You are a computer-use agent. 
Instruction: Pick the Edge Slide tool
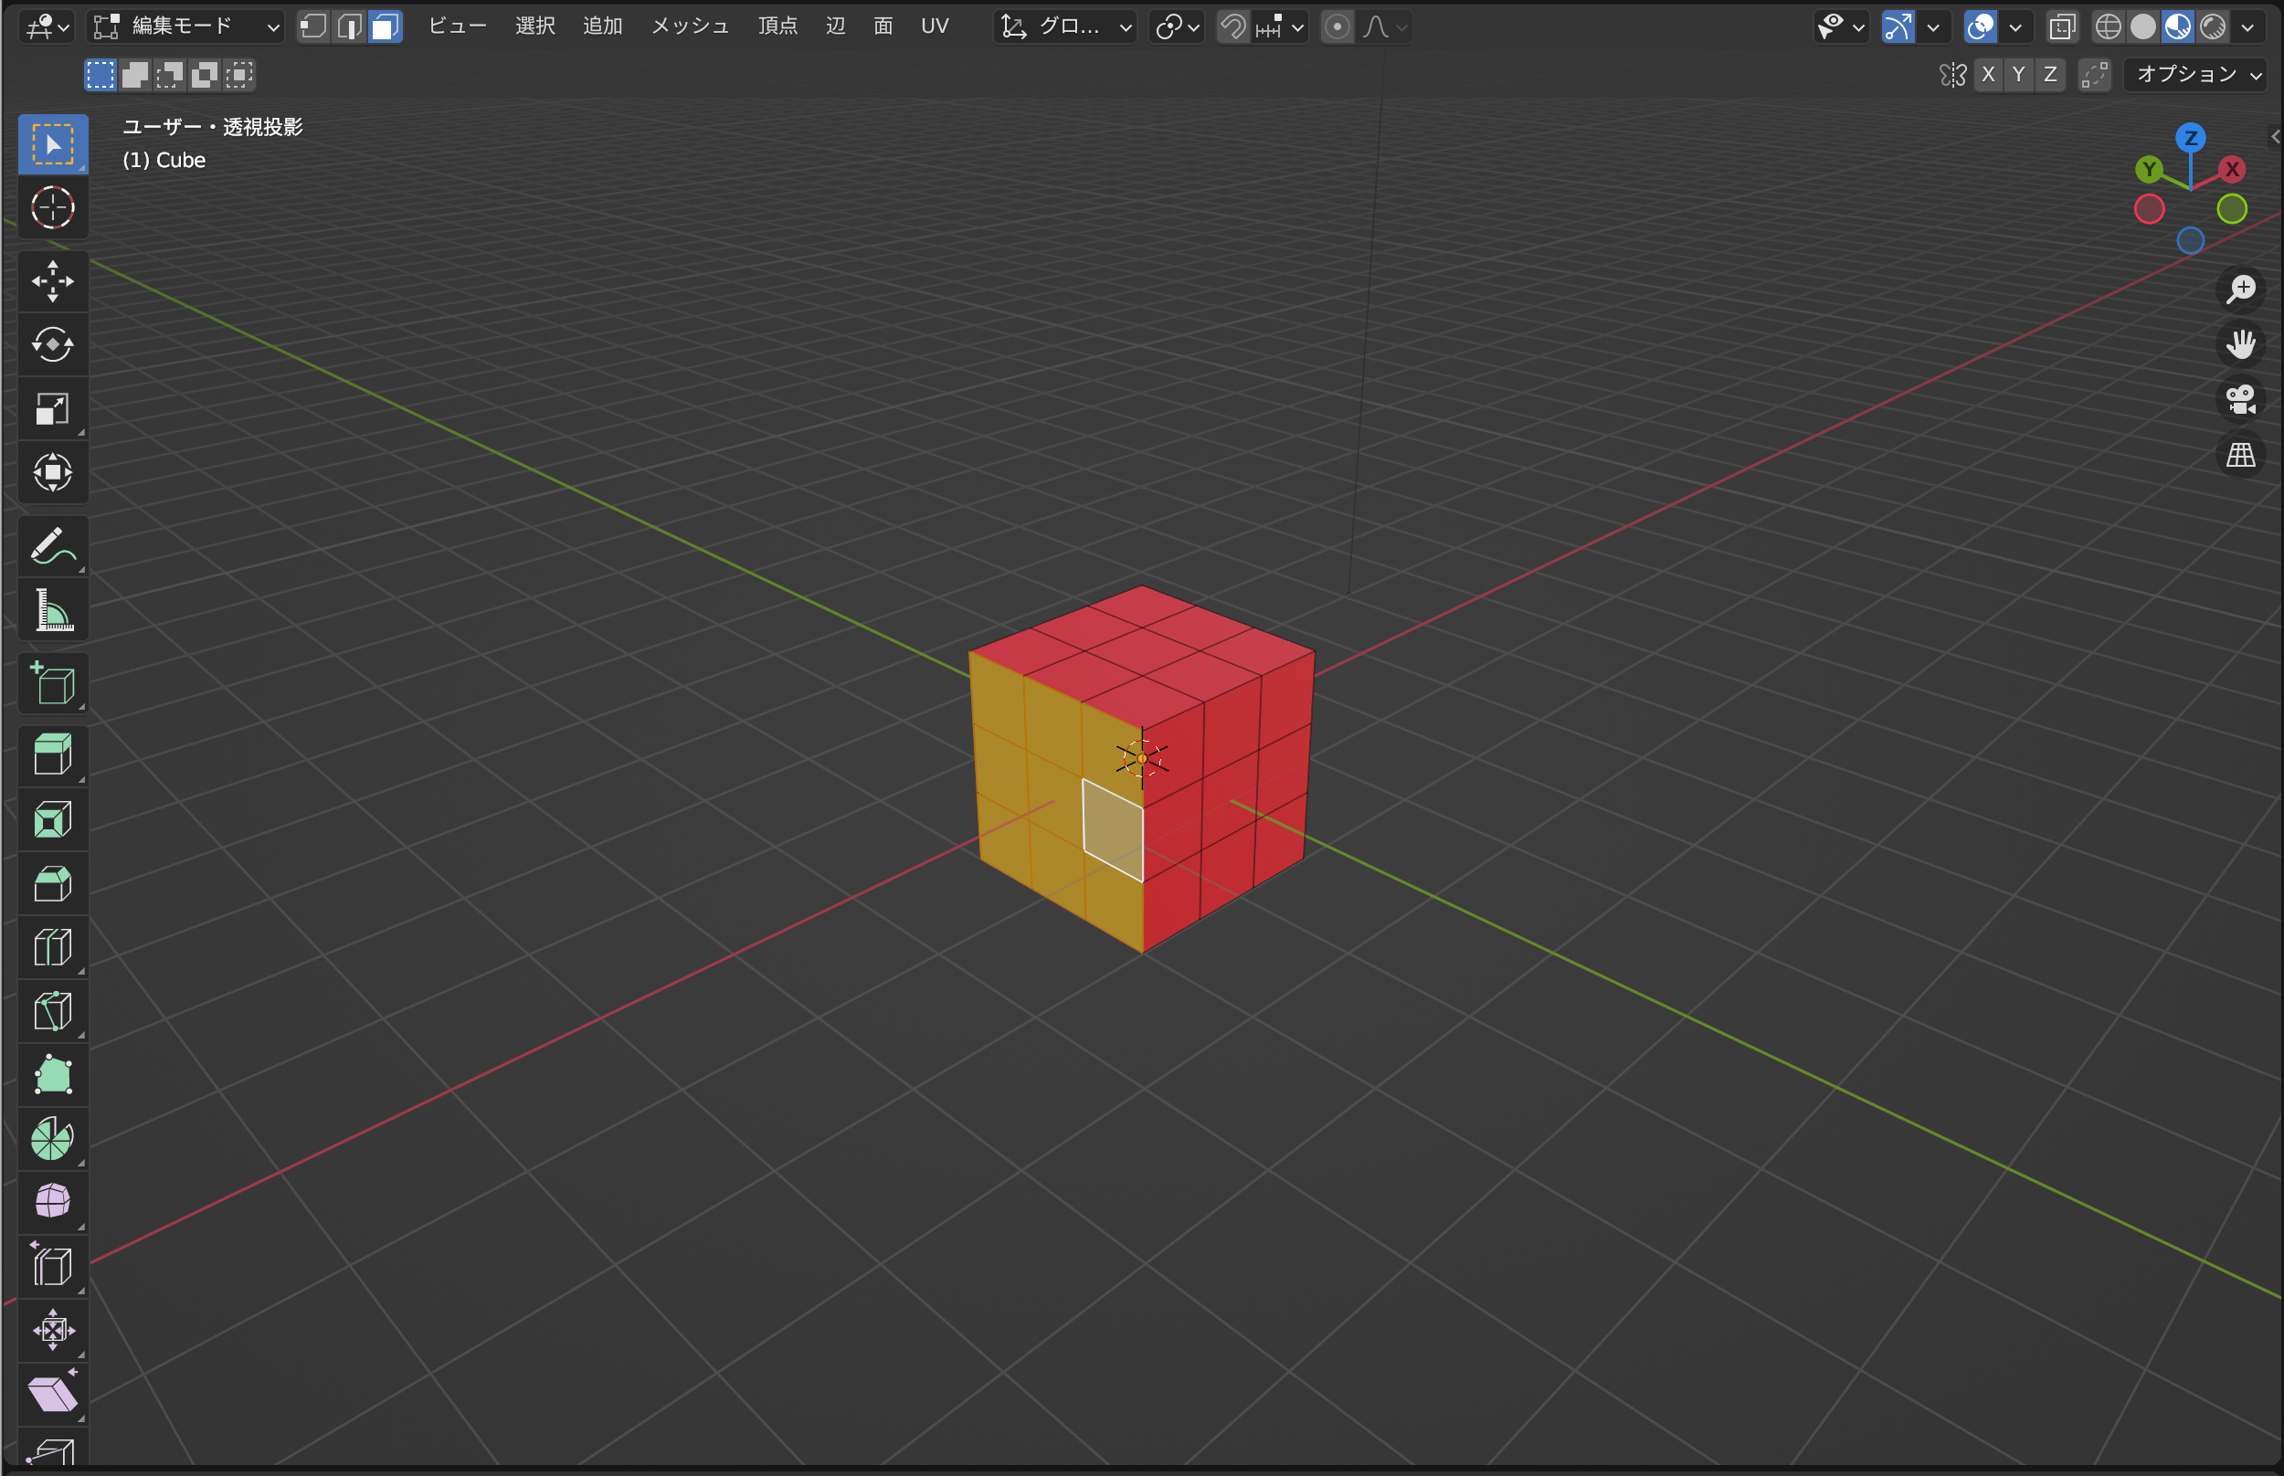[53, 1266]
